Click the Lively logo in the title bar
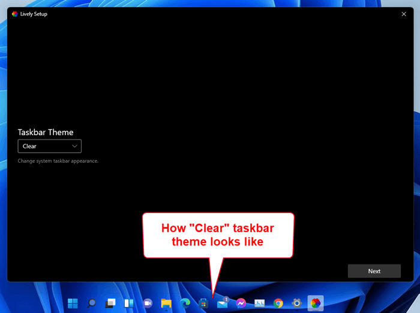This screenshot has height=313, width=420. coord(15,14)
